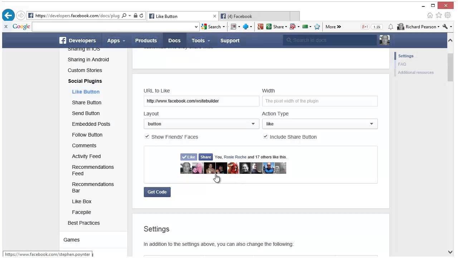The image size is (458, 258).
Task: Click the browser Back arrow button
Action: pyautogui.click(x=8, y=15)
